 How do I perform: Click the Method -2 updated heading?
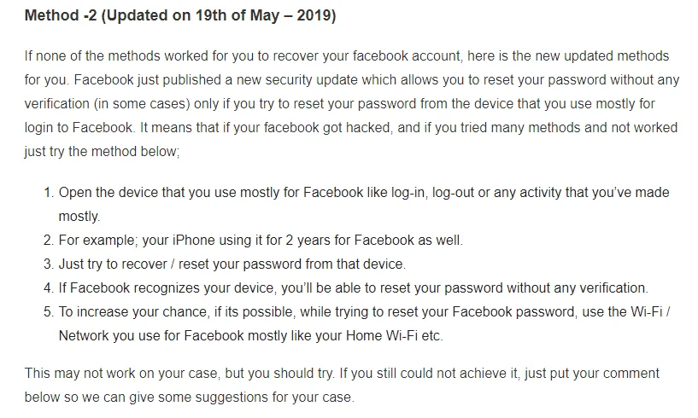(180, 15)
